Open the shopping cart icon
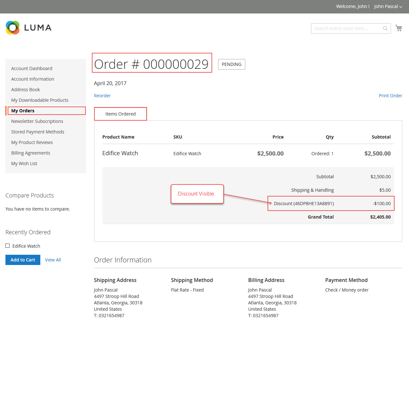Screen dimensions: 409x409 (399, 28)
